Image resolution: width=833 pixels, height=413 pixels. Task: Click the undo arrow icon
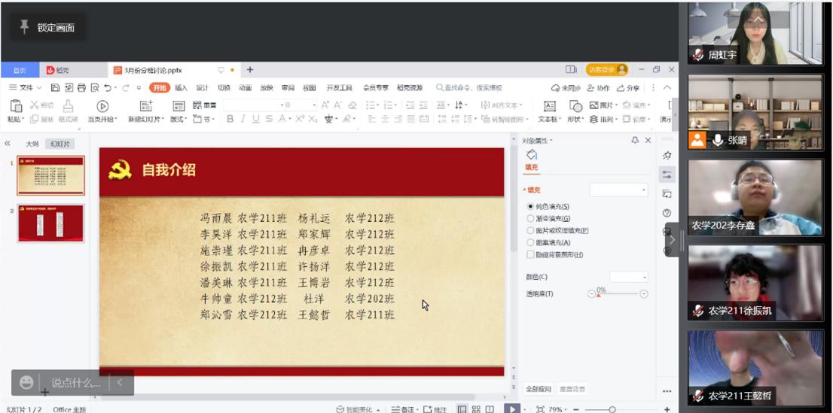point(108,88)
